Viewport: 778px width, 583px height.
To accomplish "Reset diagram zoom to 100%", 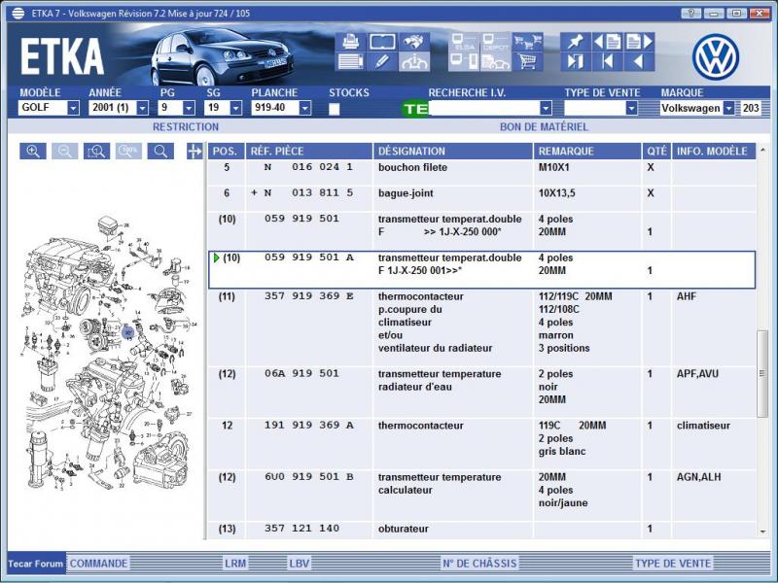I will 128,152.
